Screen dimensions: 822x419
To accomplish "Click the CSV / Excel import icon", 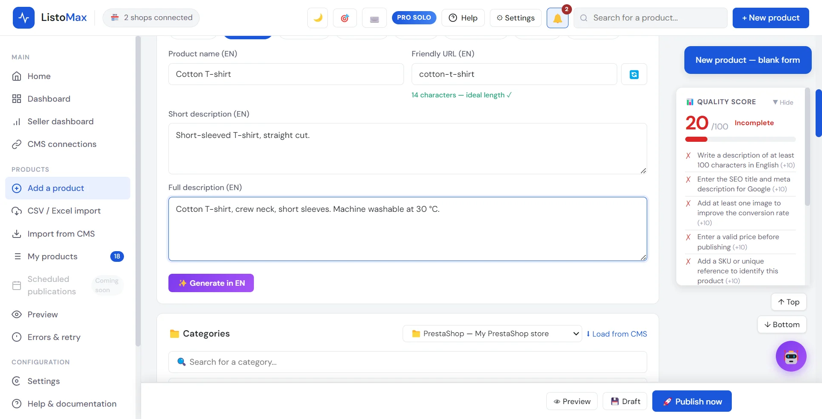I will [x=17, y=211].
